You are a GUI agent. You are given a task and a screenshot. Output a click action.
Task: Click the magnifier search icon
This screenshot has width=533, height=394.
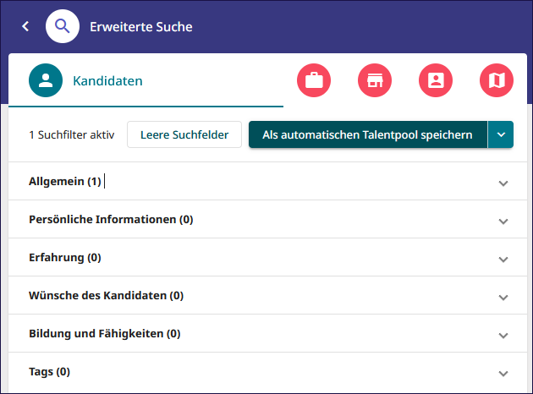63,26
